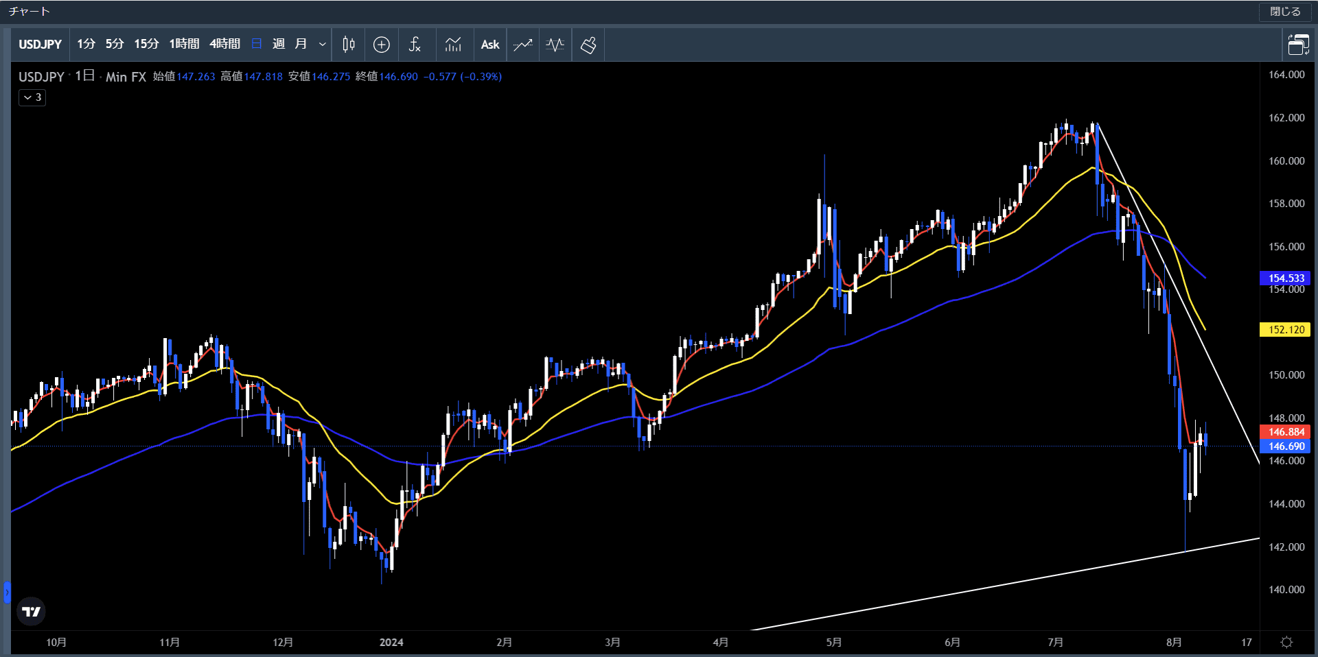
Task: Click the 高値 147.818 high value
Action: (251, 77)
